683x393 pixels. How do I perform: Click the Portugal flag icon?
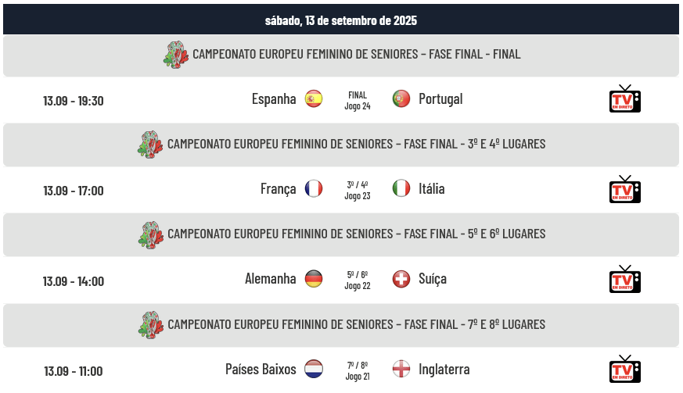401,98
